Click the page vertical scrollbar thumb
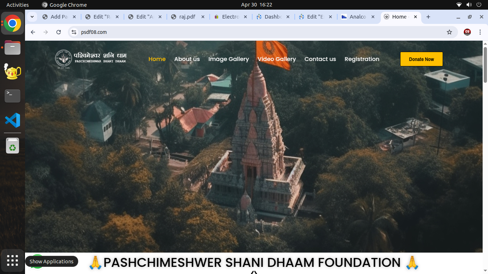Screen dimensions: 488x274 coord(485,65)
